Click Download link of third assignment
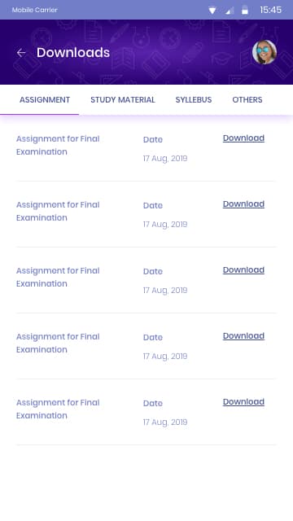The height and width of the screenshot is (521, 293). pos(243,270)
